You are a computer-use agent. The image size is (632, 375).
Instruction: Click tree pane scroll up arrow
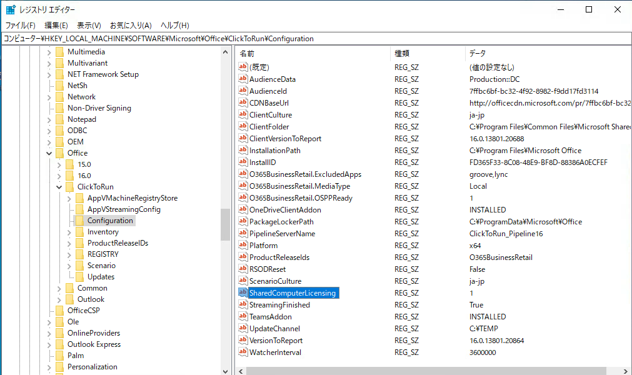click(x=225, y=52)
